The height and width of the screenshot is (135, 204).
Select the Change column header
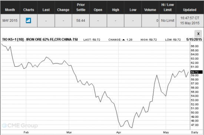[63, 10]
